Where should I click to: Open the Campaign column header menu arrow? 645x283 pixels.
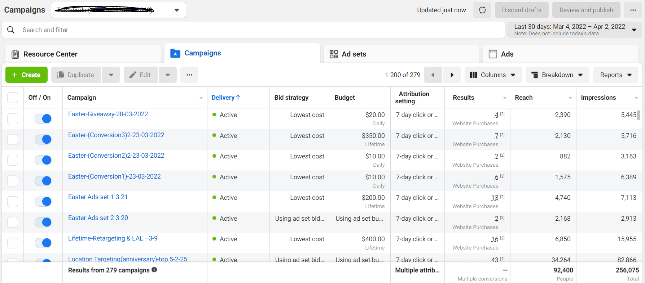click(201, 98)
